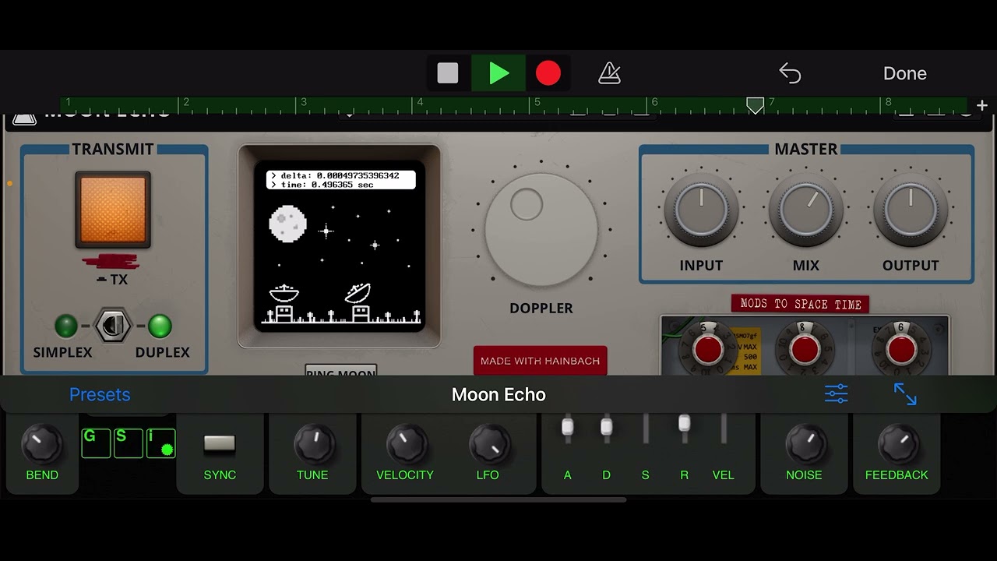
Task: Open the Presets list
Action: click(x=100, y=394)
